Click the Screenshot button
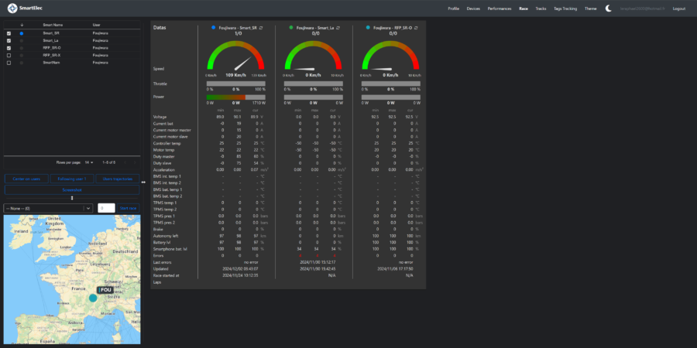 tap(72, 189)
